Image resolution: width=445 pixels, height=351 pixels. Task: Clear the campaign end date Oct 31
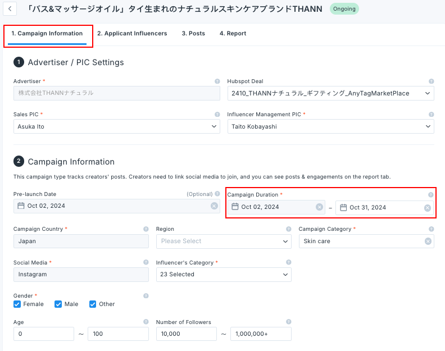[428, 208]
